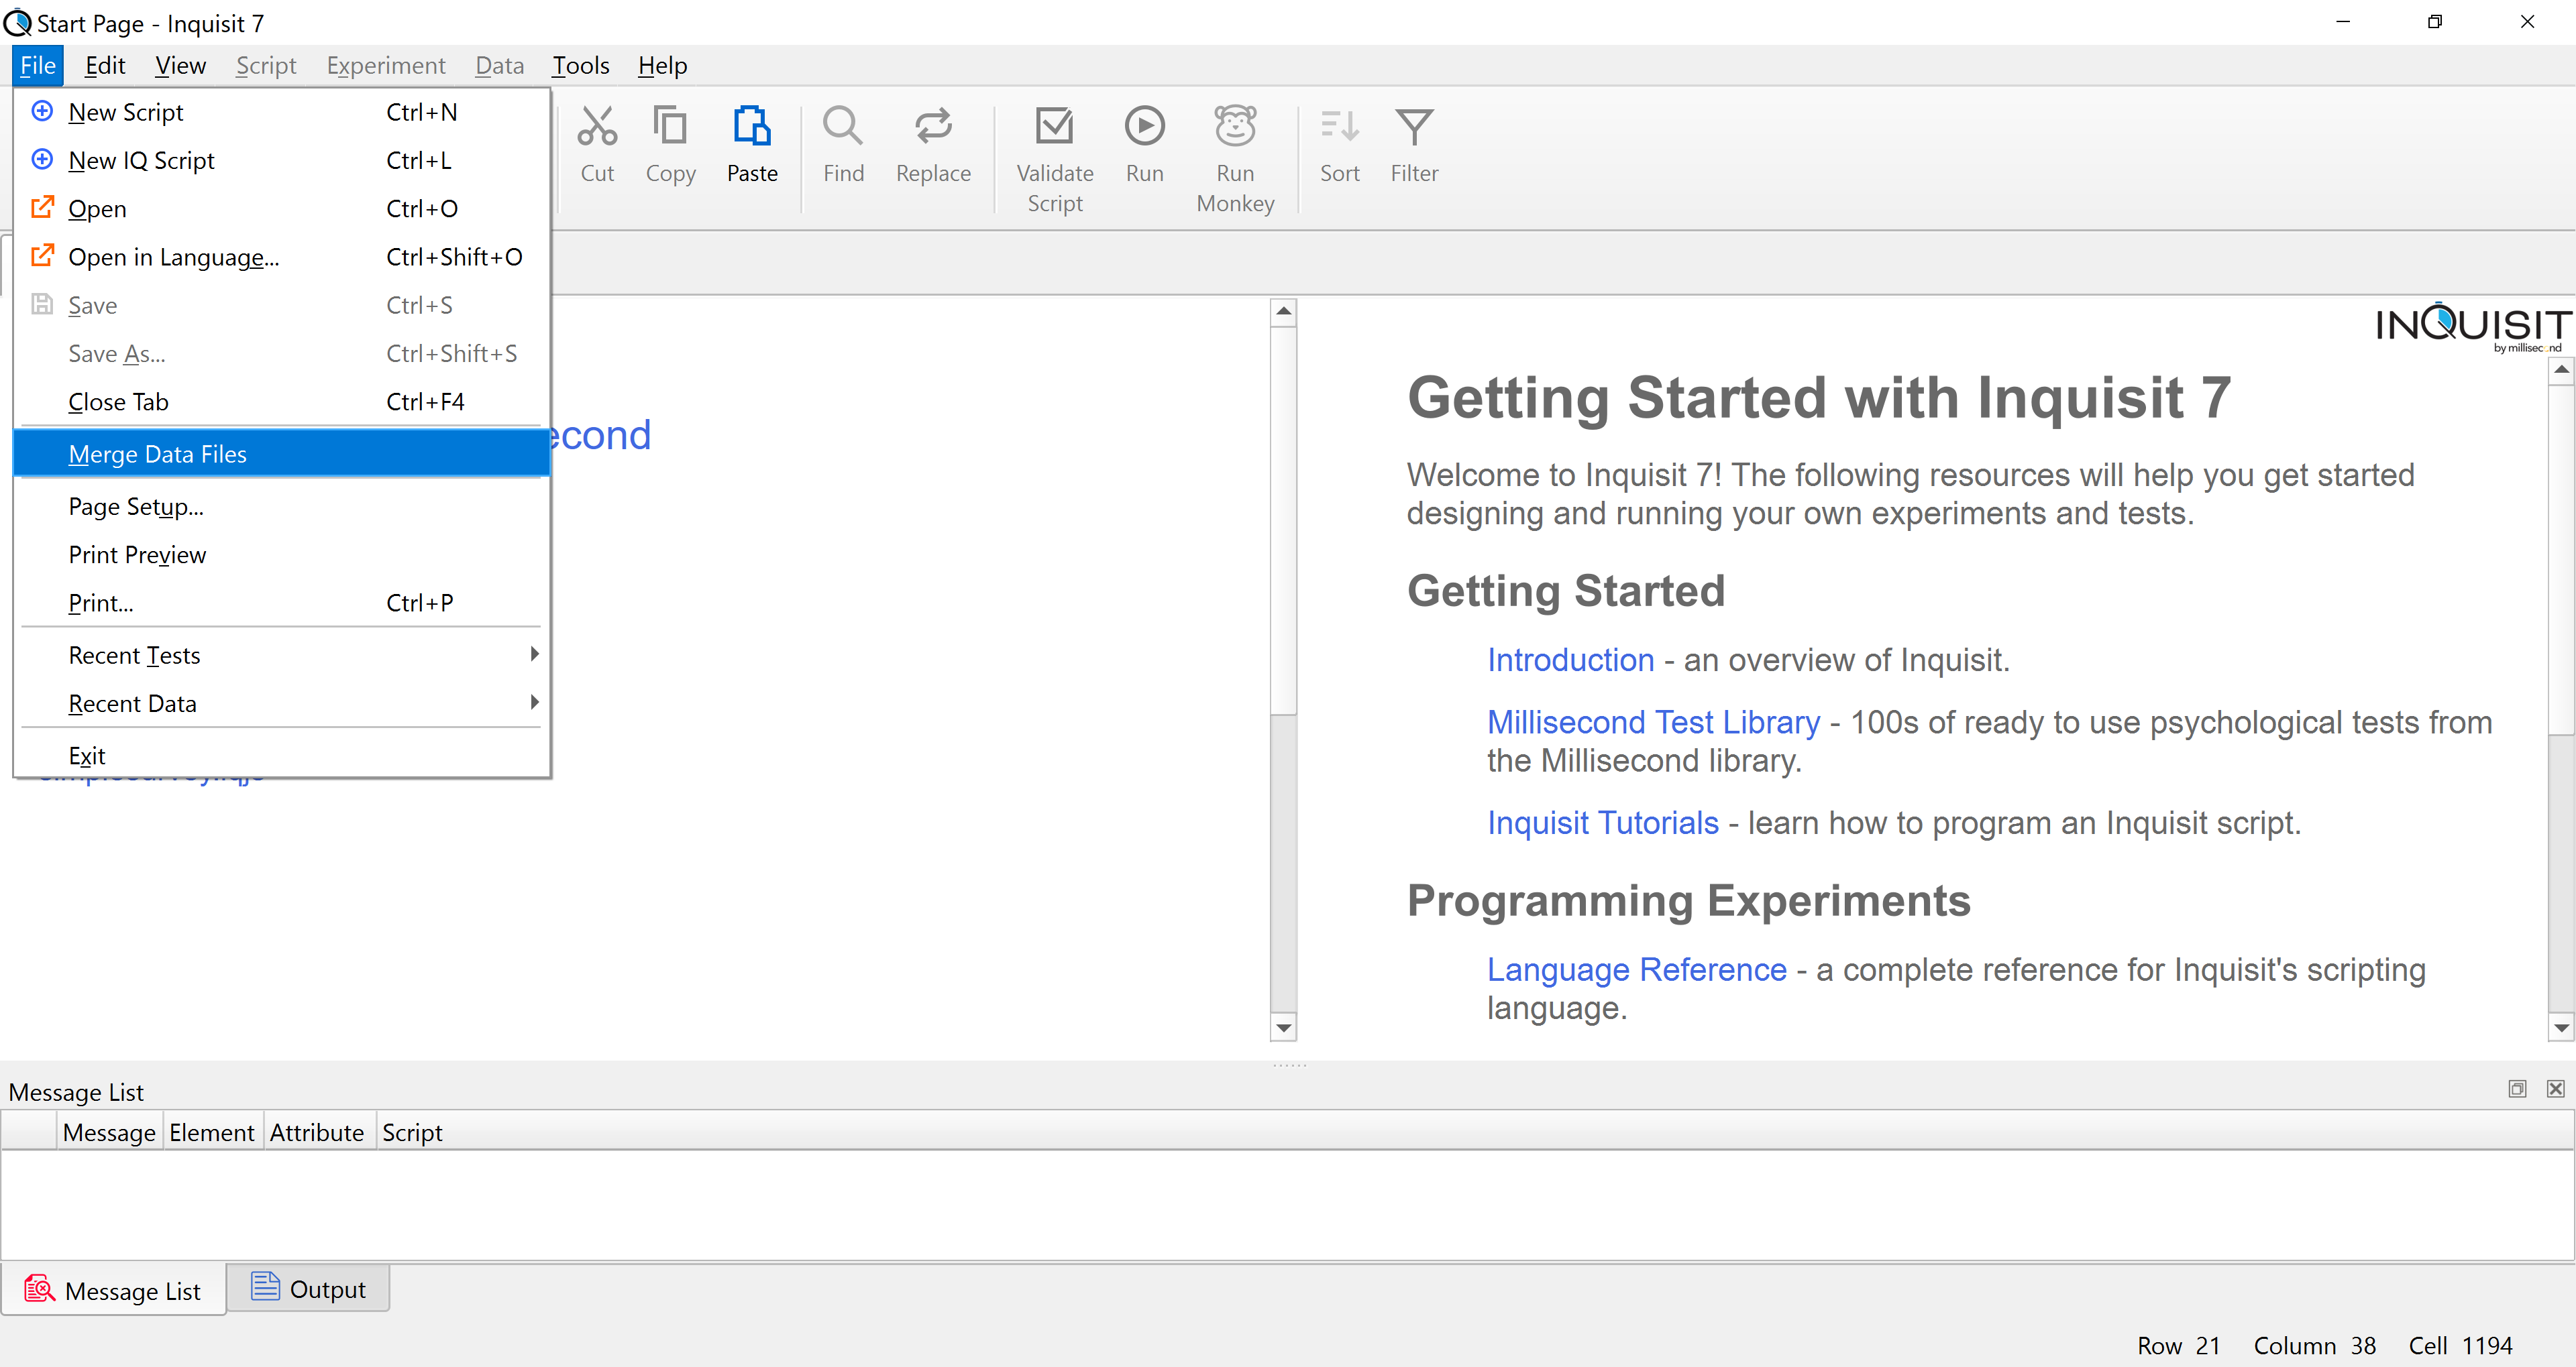Viewport: 2576px width, 1367px height.
Task: Switch to the Message List tab
Action: (113, 1290)
